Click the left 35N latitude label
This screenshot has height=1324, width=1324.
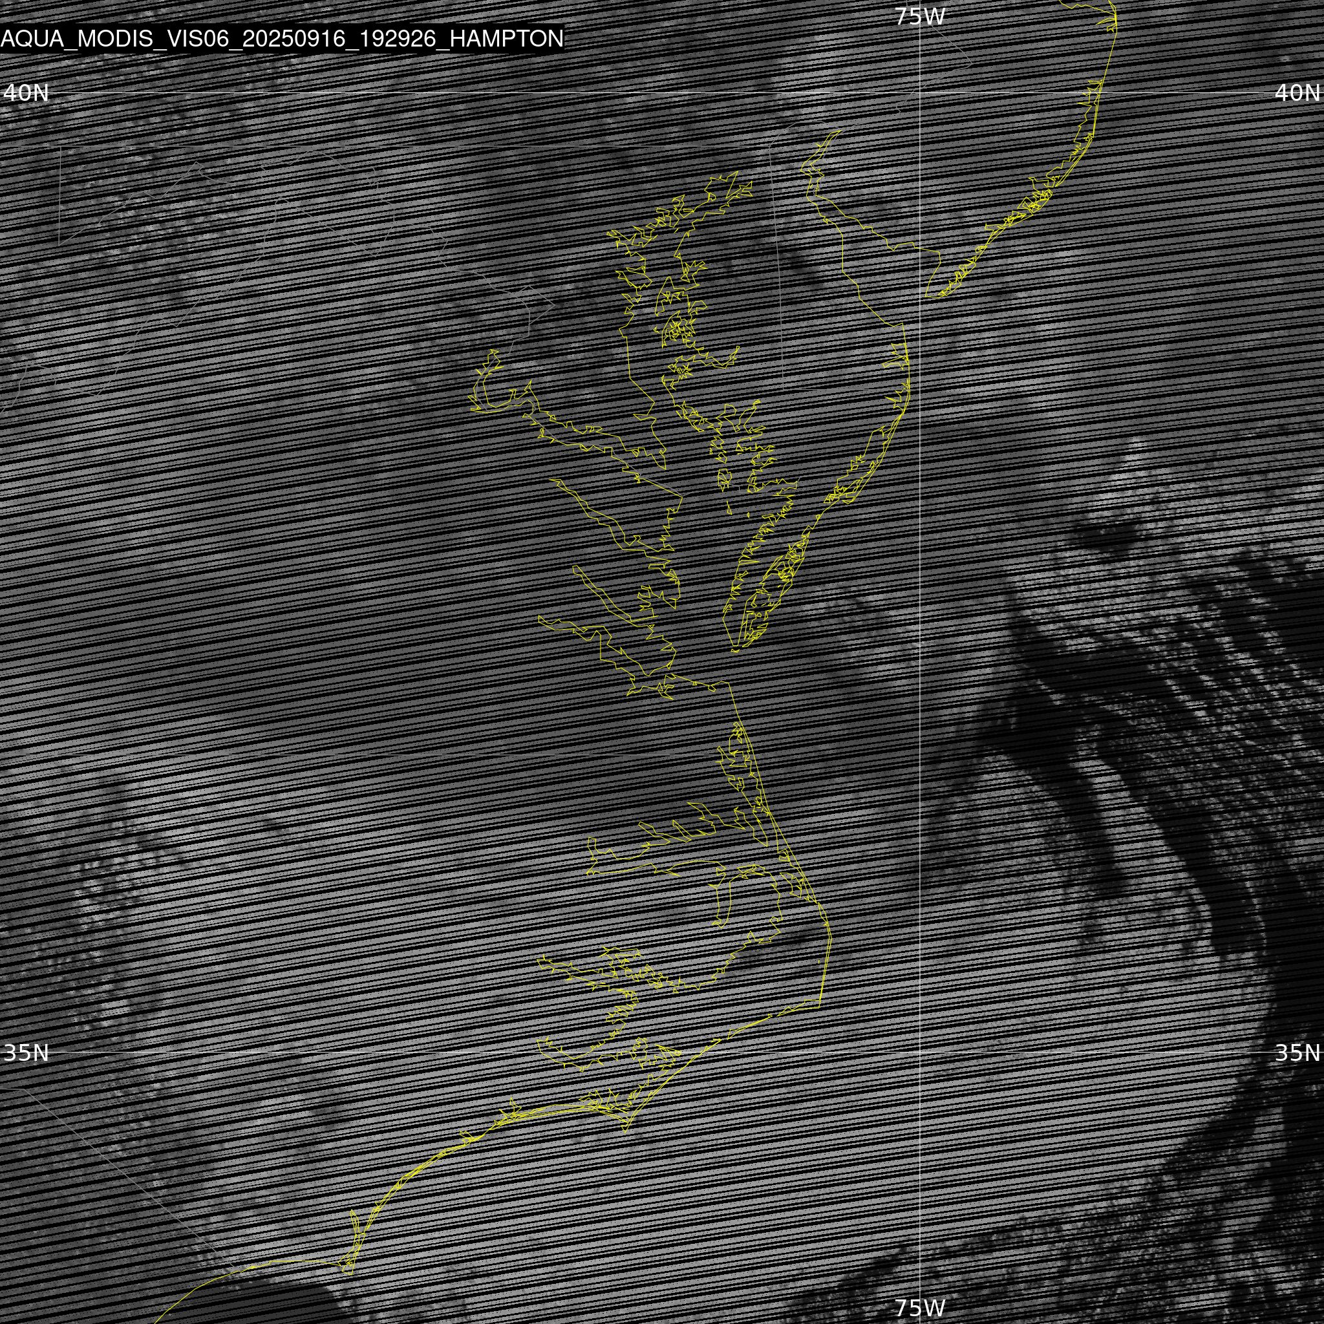click(x=26, y=1052)
